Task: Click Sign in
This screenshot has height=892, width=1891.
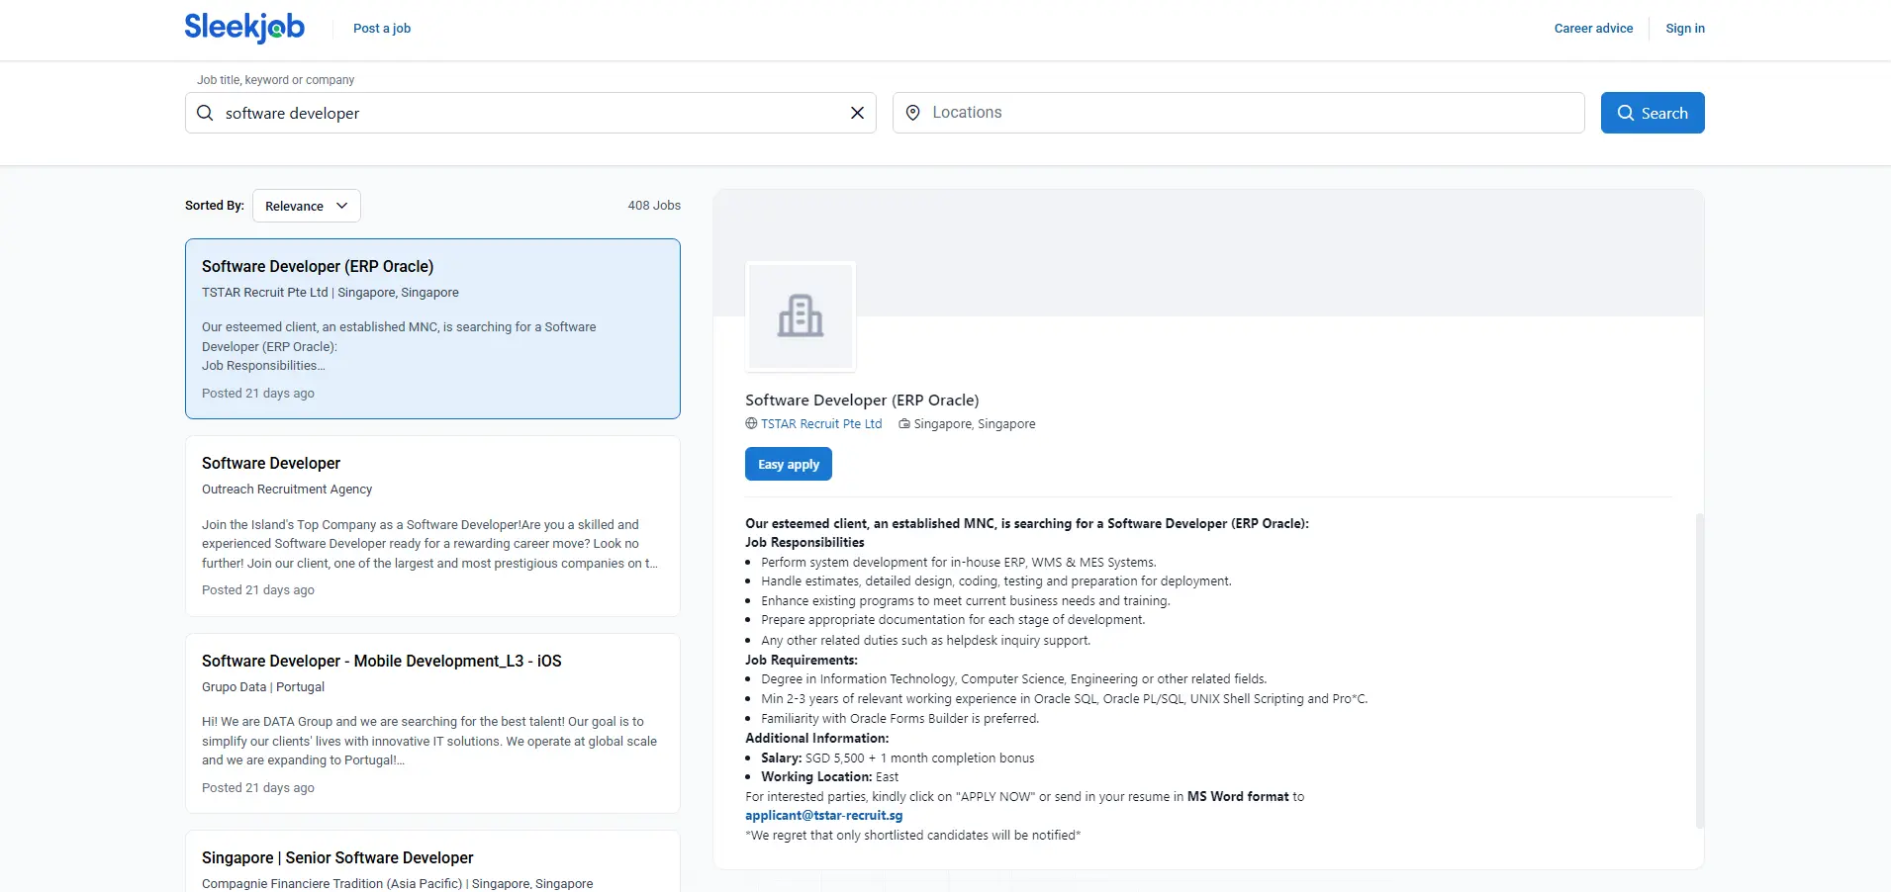Action: (x=1684, y=28)
